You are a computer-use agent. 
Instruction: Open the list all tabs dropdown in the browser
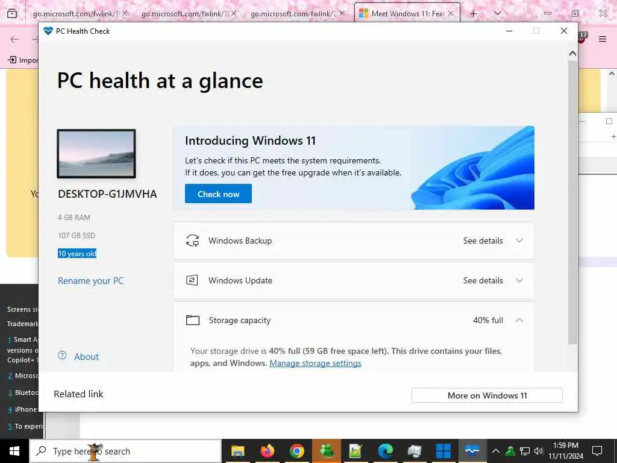[x=498, y=13]
